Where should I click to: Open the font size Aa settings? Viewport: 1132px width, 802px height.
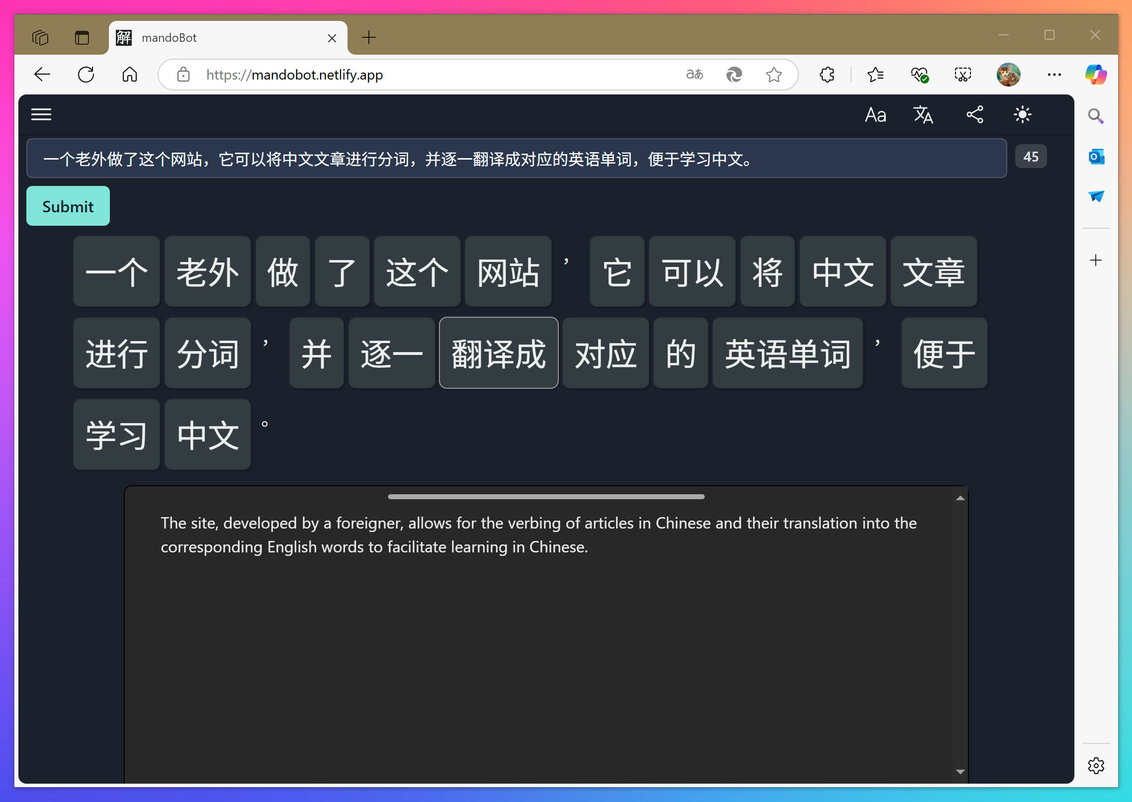[x=875, y=115]
